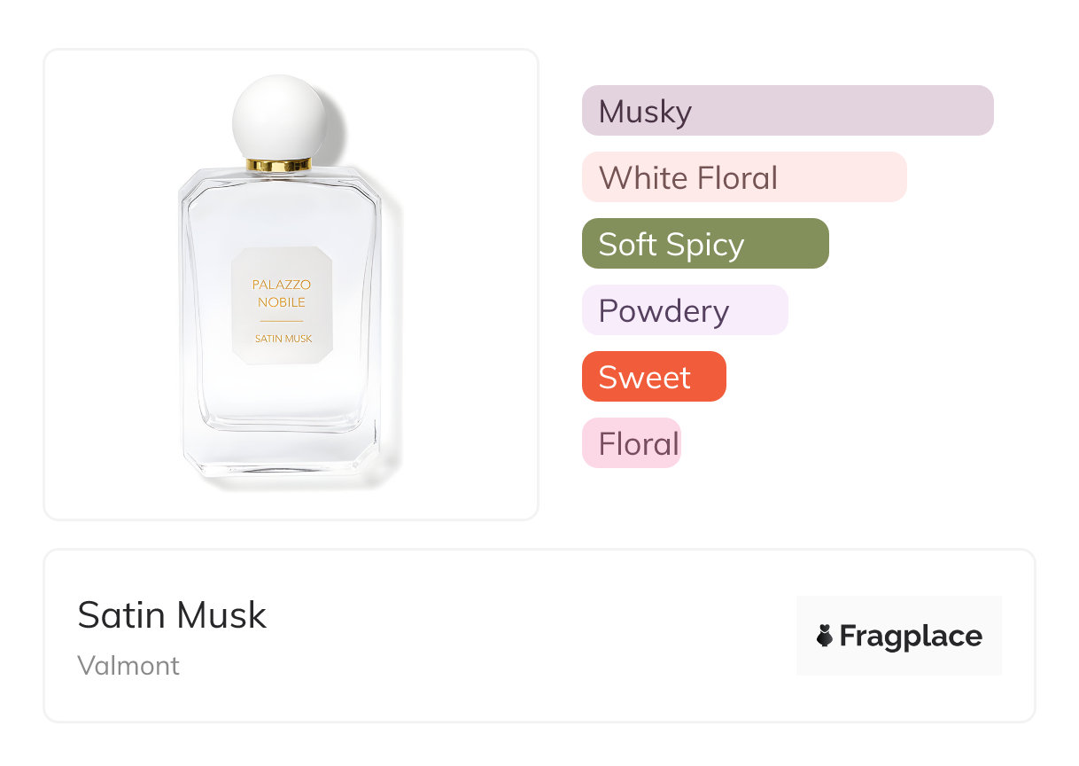The width and height of the screenshot is (1079, 766).
Task: Click the Satin Musk text on bottle label
Action: (x=283, y=339)
